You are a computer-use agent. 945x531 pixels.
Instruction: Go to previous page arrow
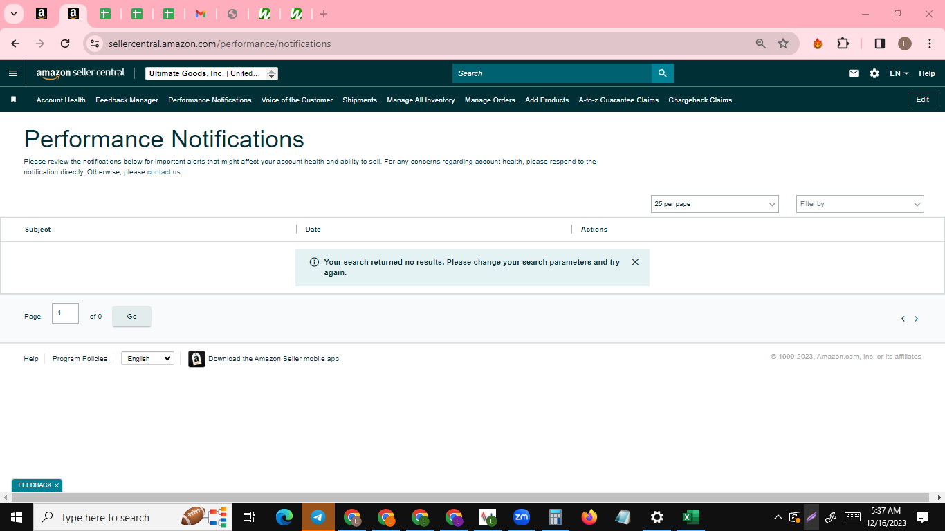[x=903, y=319]
